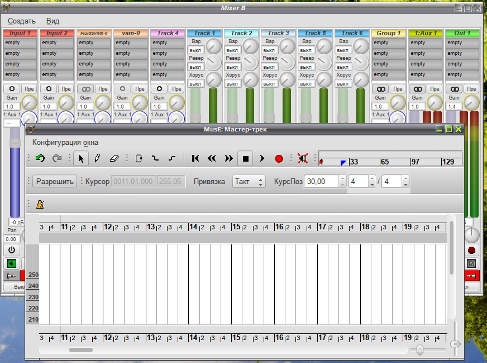Click the dark red record dot on Out 1
Screen dimensions: 487x363
click(471, 250)
